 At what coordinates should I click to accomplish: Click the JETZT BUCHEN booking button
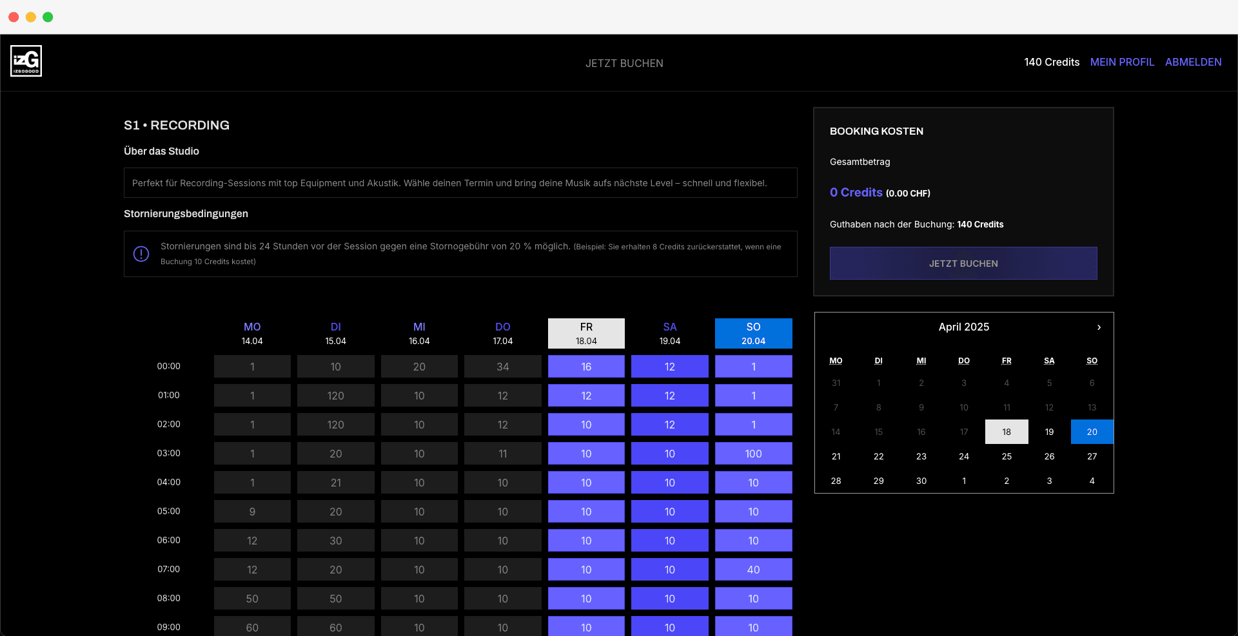coord(963,263)
